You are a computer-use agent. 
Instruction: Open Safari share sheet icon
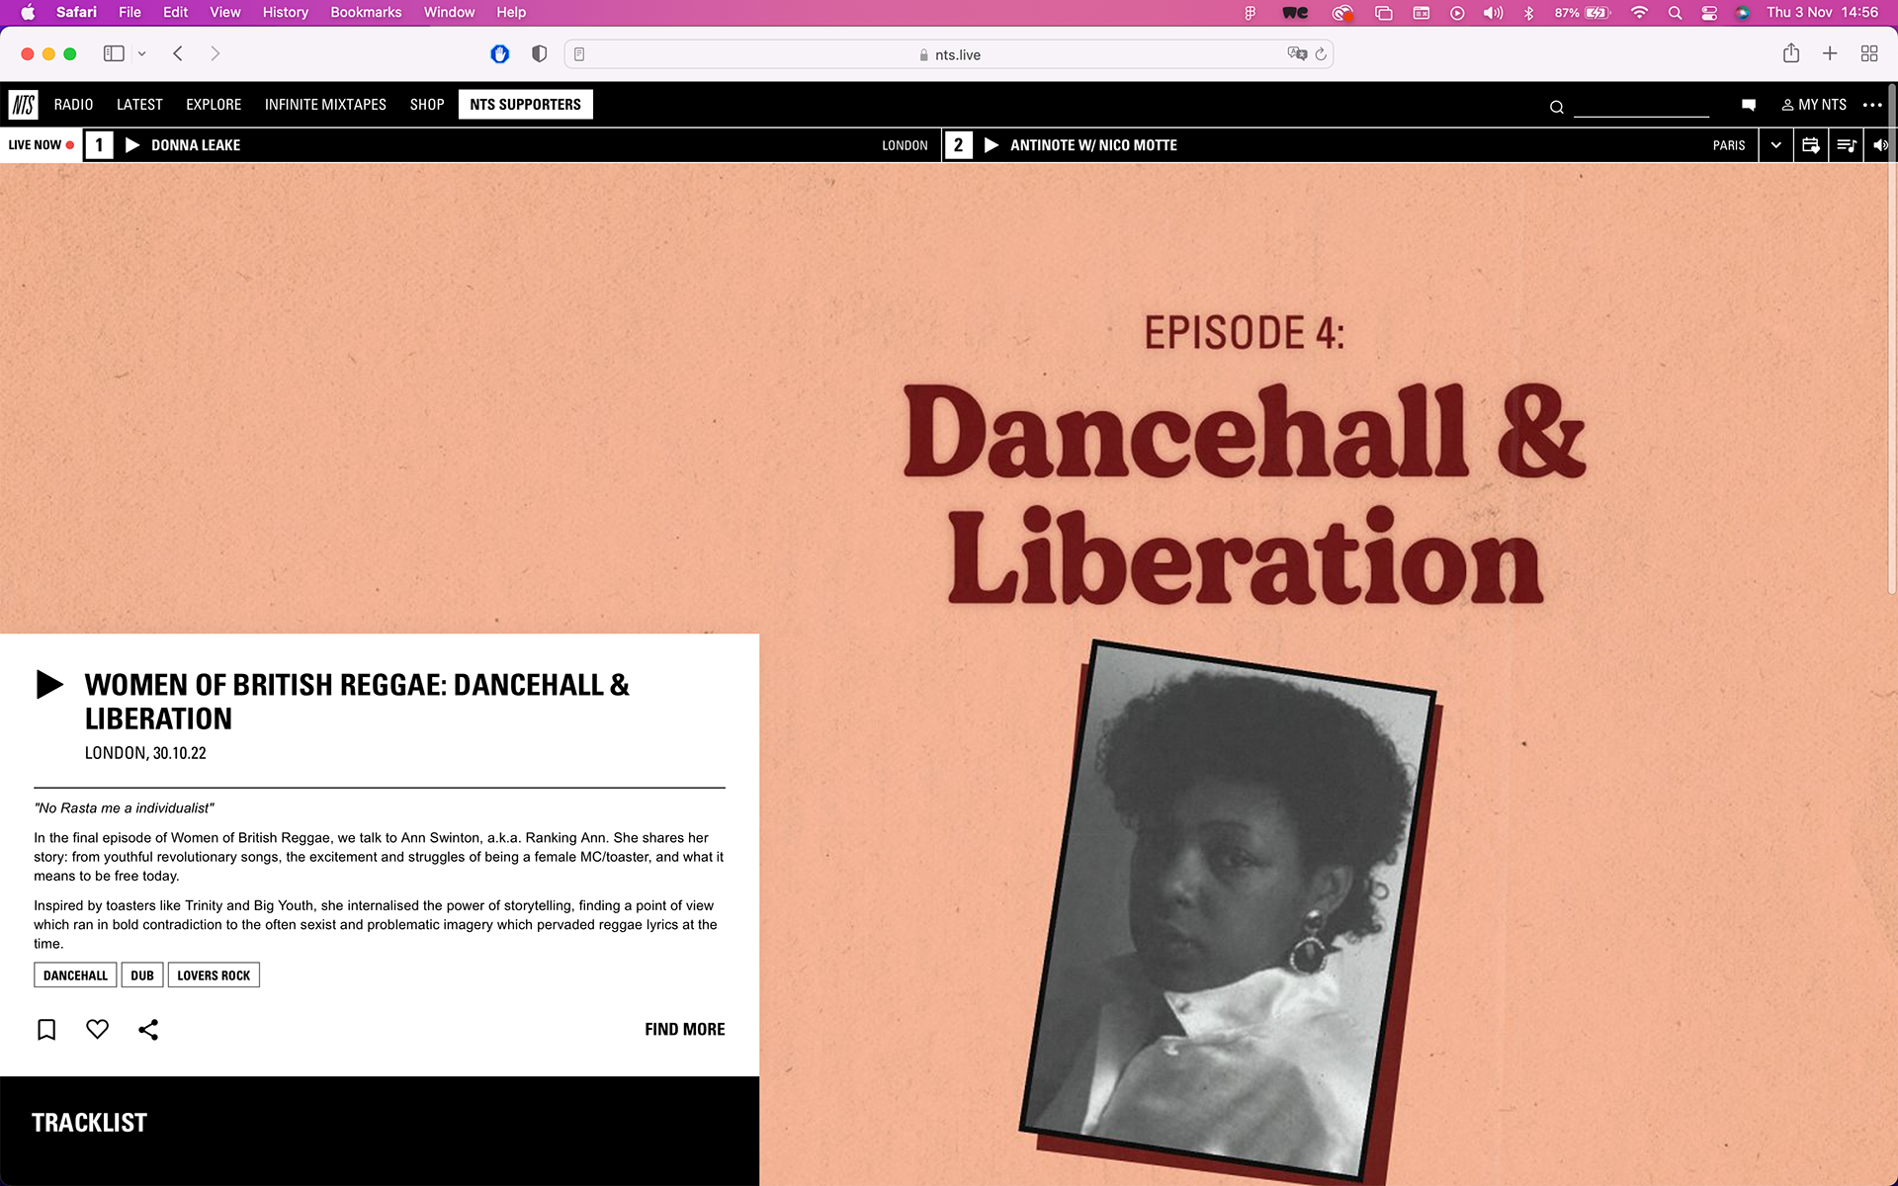pos(1791,53)
